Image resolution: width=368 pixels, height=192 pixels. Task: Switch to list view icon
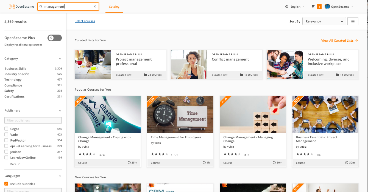[x=353, y=21]
